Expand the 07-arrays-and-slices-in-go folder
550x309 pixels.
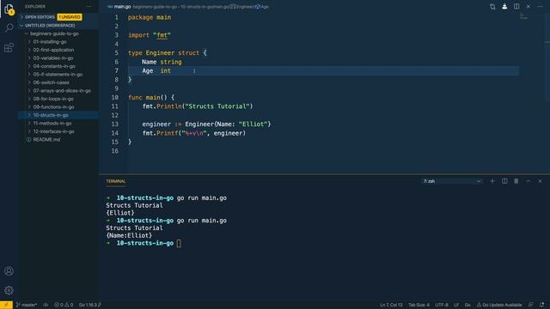(x=58, y=90)
